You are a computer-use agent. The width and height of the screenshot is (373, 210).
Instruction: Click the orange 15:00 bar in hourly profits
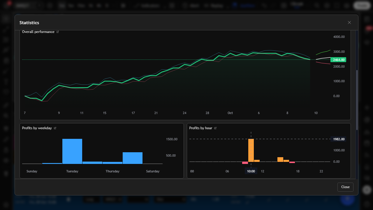click(x=280, y=159)
